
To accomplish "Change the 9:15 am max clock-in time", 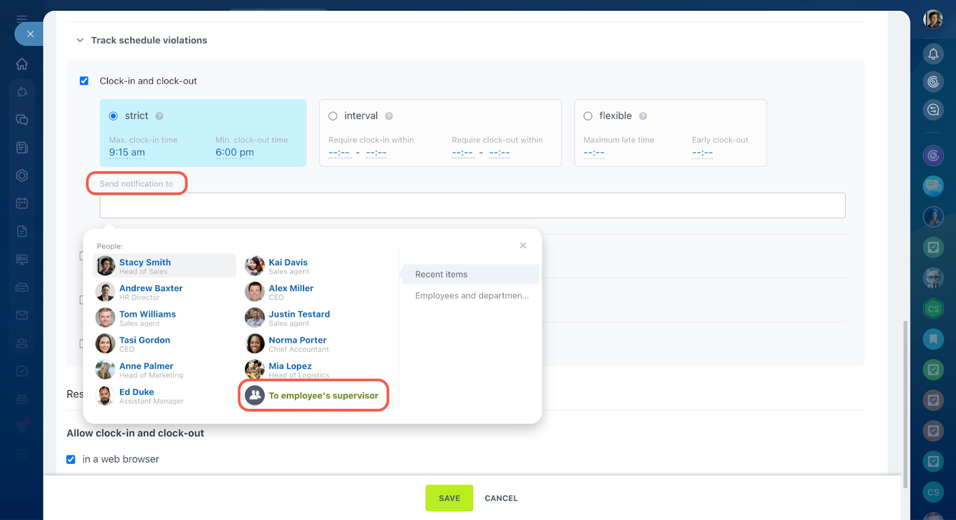I will [x=127, y=152].
